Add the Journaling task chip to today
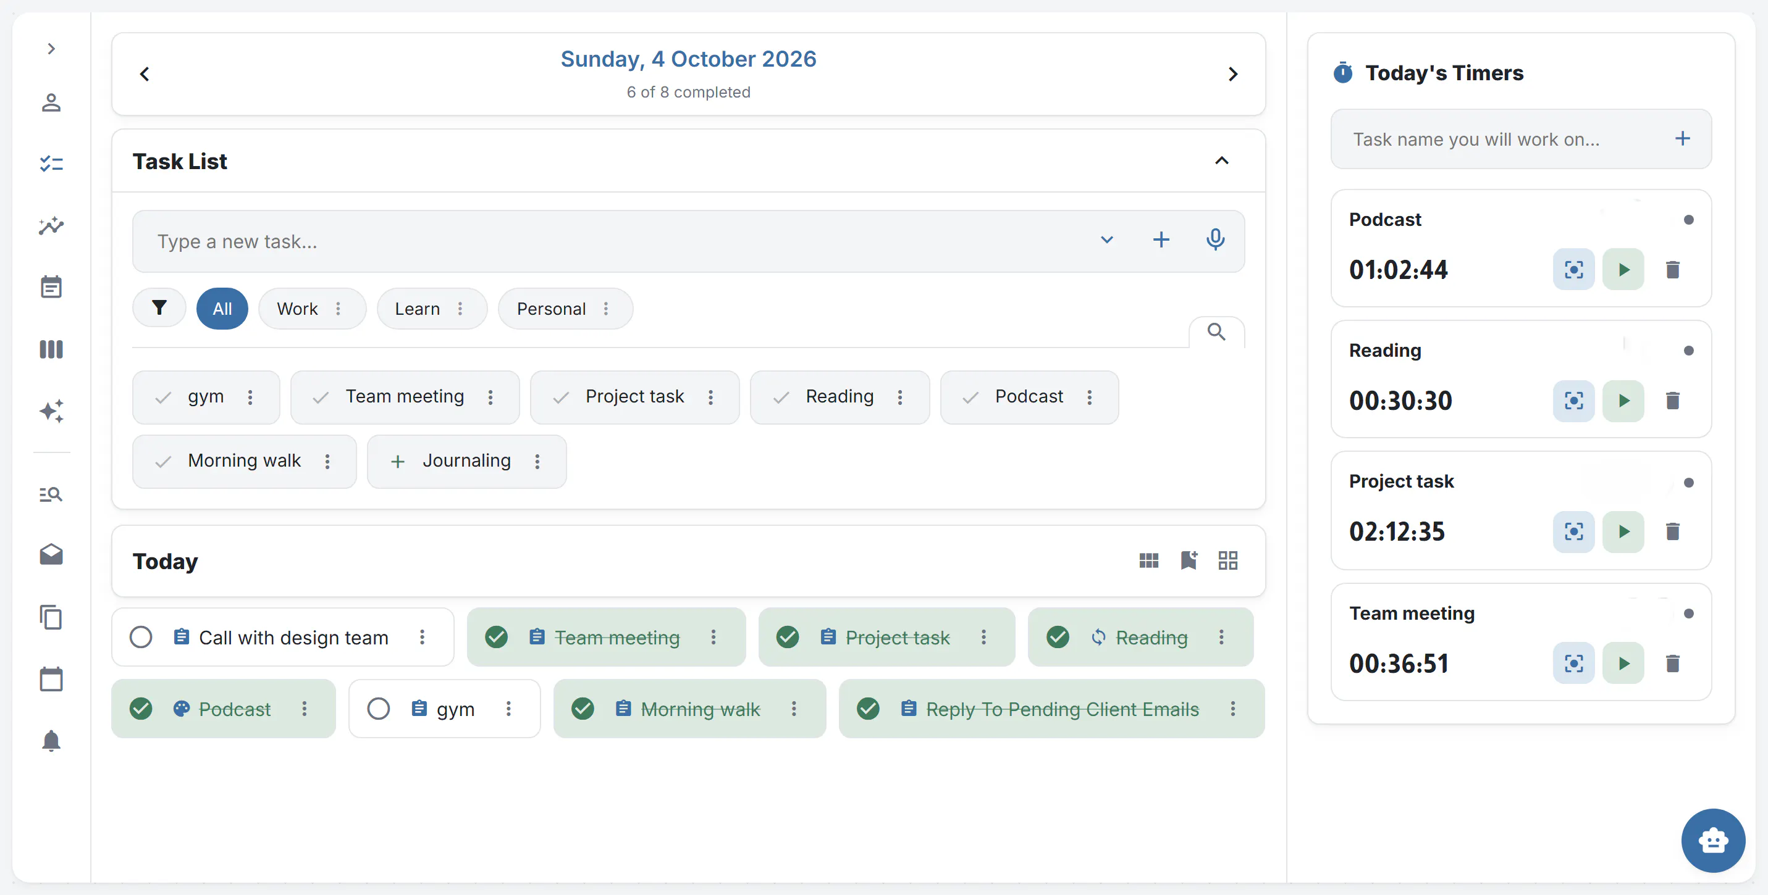 pos(397,462)
